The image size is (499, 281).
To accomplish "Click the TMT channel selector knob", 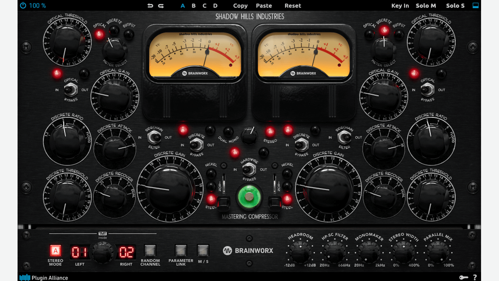I will 103,253.
